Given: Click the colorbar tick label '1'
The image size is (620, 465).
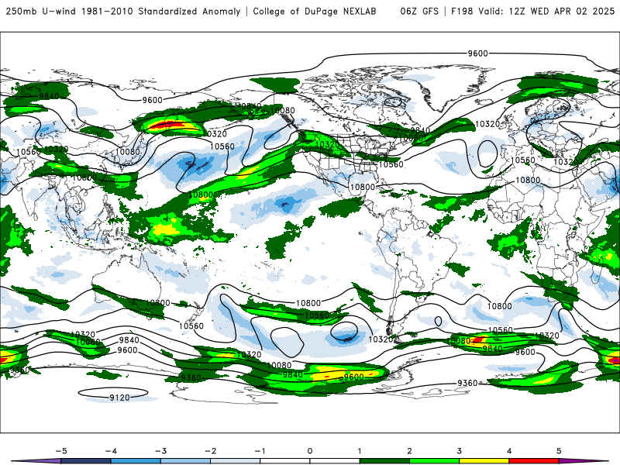Looking at the screenshot, I should (x=360, y=451).
